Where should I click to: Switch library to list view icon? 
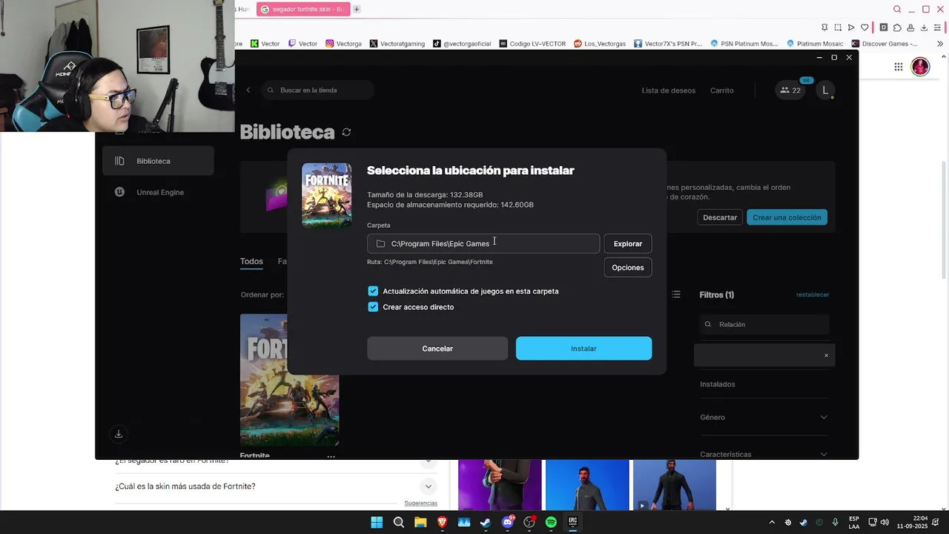click(676, 294)
